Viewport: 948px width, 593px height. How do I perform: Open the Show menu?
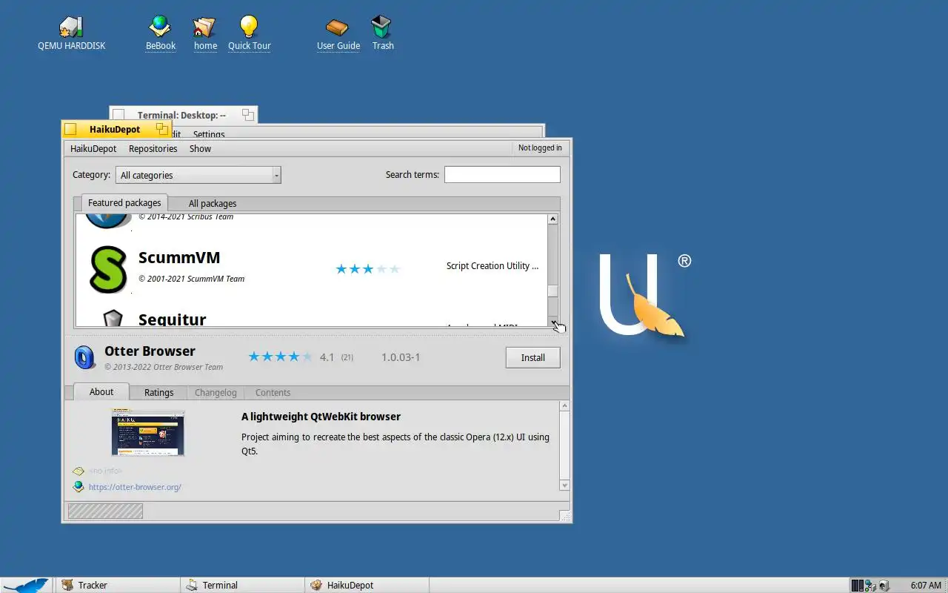(x=200, y=148)
